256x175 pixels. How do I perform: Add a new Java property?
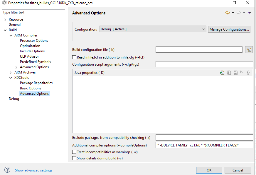222,73
